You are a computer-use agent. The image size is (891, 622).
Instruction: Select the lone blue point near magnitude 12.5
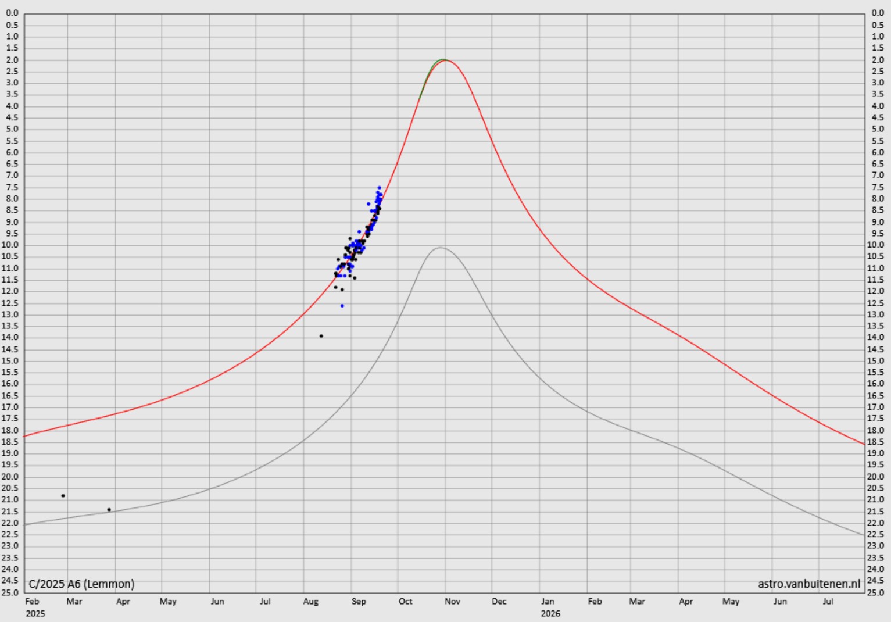click(342, 306)
